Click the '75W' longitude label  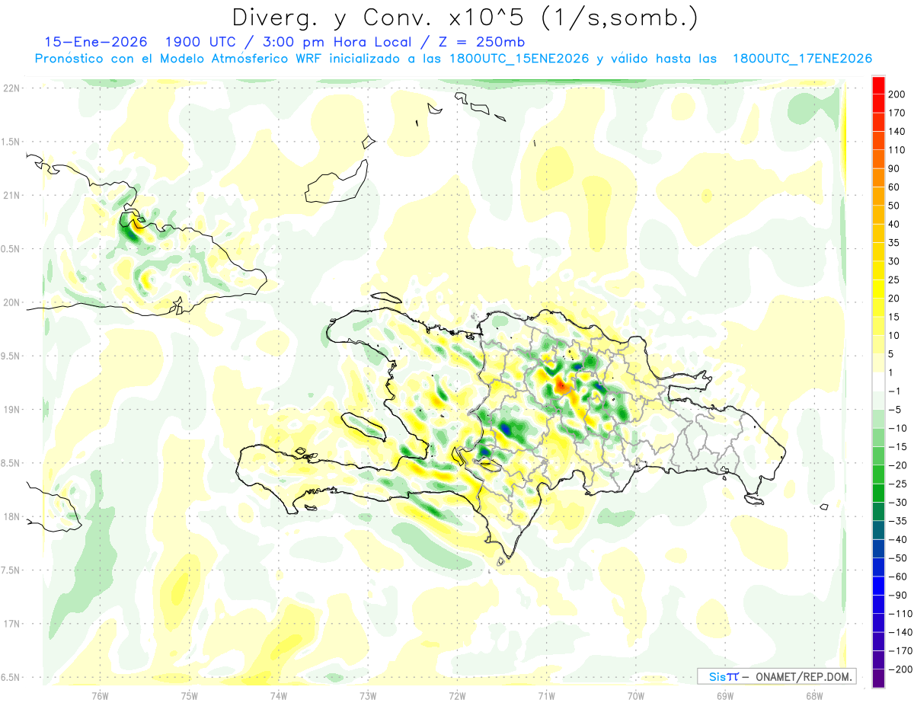(190, 696)
